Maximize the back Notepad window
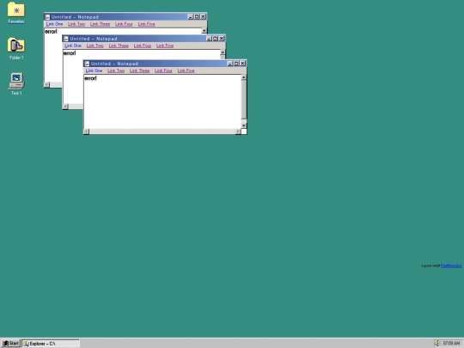464x348 pixels. [197, 16]
